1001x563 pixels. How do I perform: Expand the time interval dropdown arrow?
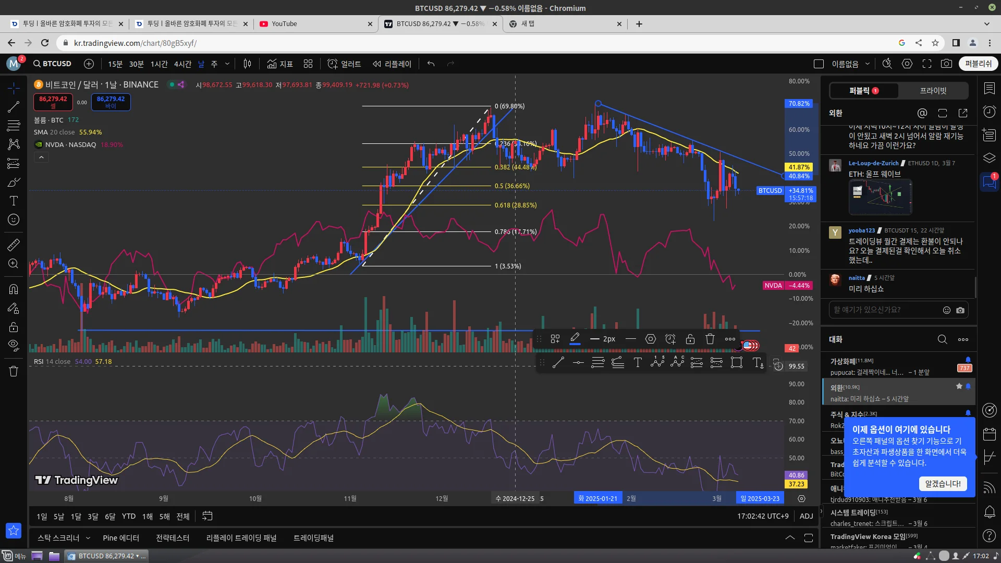pos(227,64)
